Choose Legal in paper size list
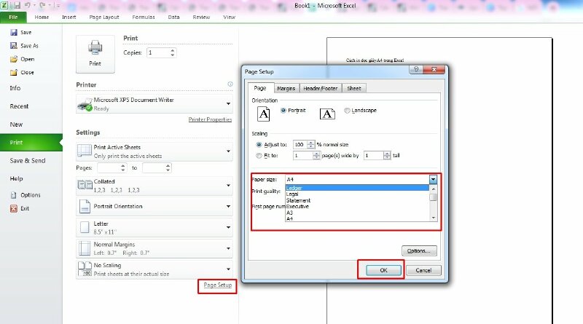583x324 pixels. (x=357, y=194)
